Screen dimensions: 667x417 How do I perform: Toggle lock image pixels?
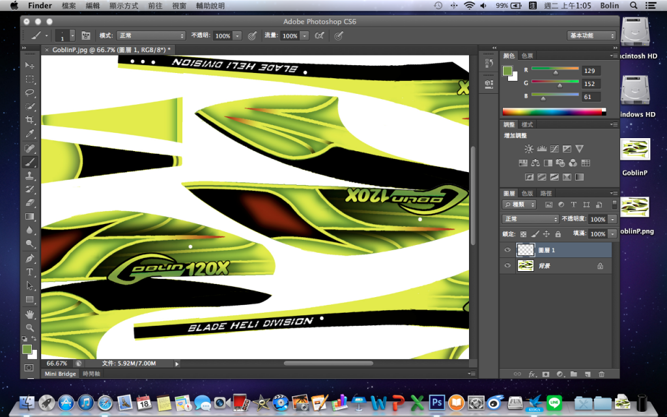click(535, 234)
